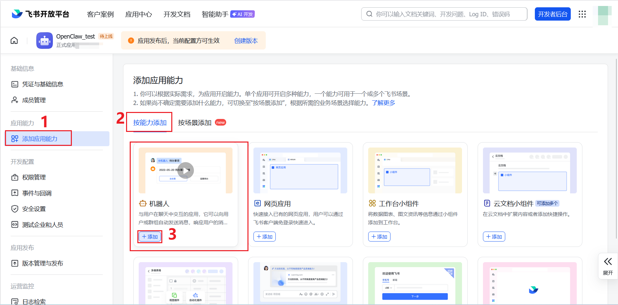Add the 网页应用 capability

[x=264, y=237]
